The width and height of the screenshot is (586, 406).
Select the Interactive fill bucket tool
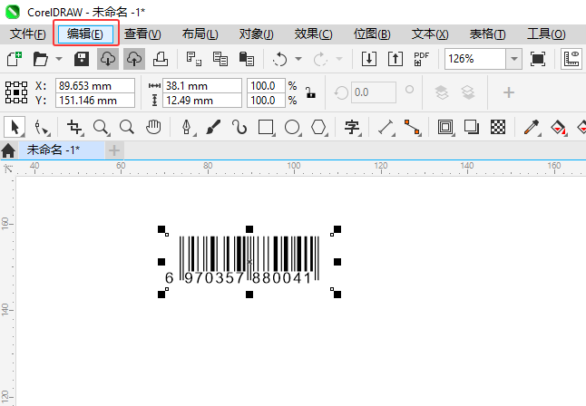pos(559,128)
